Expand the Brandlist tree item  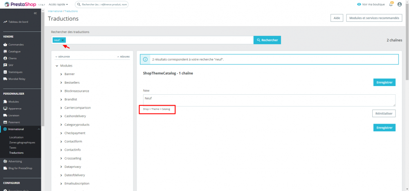[x=61, y=100]
